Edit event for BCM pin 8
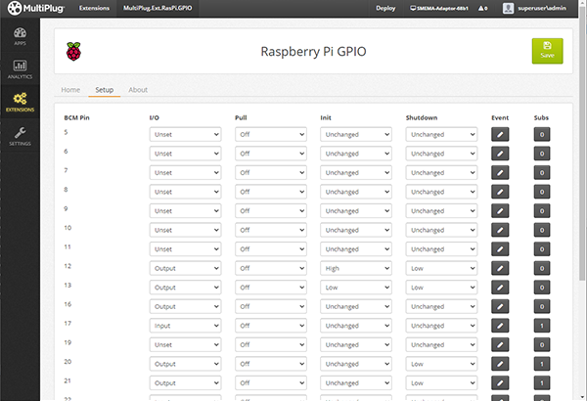The image size is (587, 401). coord(500,192)
